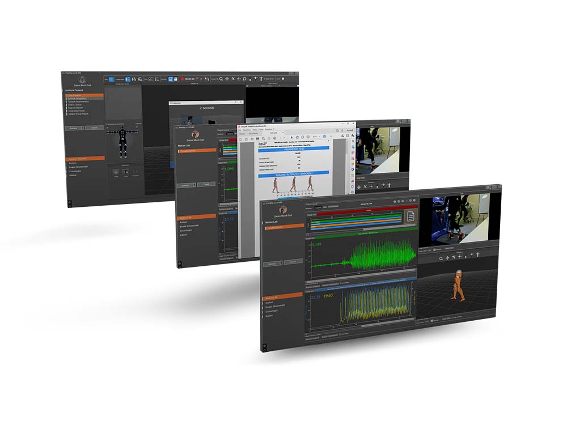Click the blue highlighted layout icon in top toolbar
567x425 pixels.
click(111, 79)
